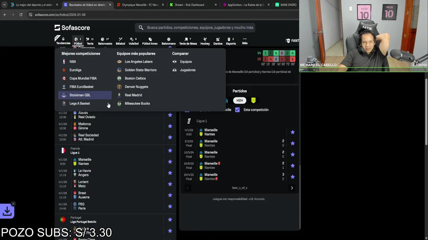Screen dimensions: 428x240
Task: Switch to BANK ENERO browser tab
Action: [x=286, y=5]
